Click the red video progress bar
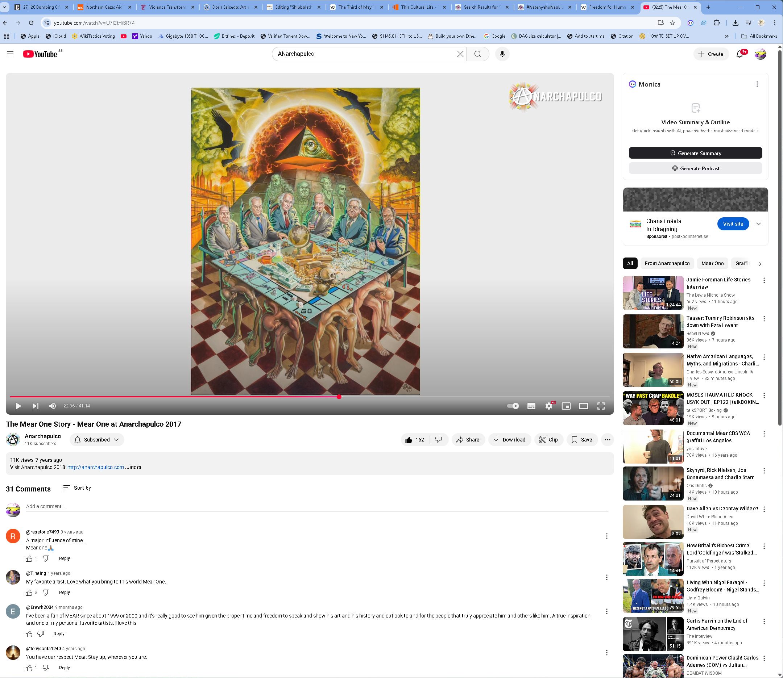 (x=174, y=397)
